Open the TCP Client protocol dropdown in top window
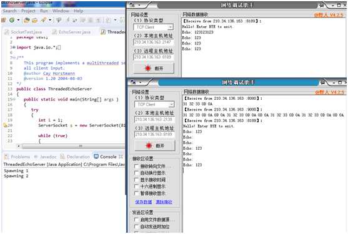The height and width of the screenshot is (234, 348). click(170, 27)
